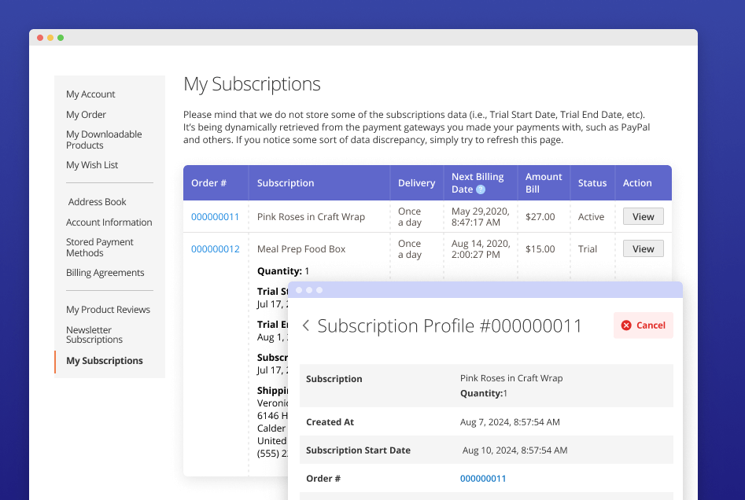Navigate to Address Book
The width and height of the screenshot is (745, 500).
(97, 202)
